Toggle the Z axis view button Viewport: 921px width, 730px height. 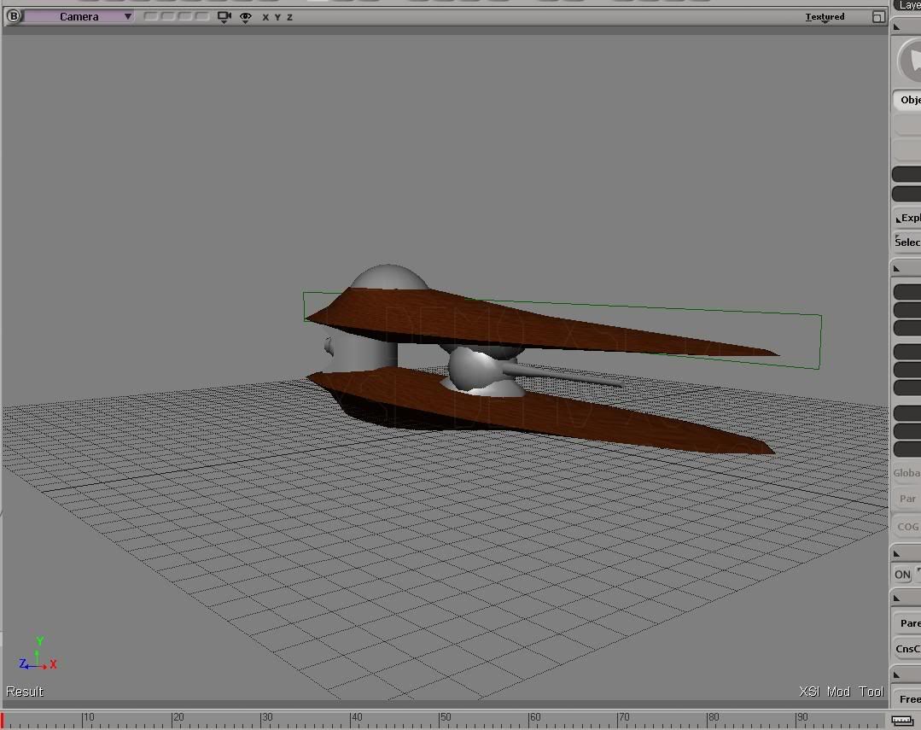pyautogui.click(x=289, y=18)
